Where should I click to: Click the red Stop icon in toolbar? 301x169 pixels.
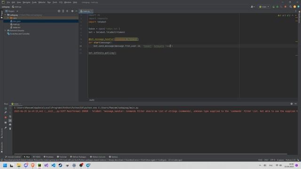coord(285,7)
